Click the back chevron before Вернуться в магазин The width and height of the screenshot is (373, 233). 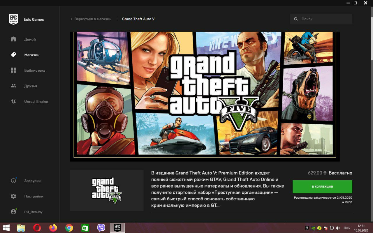[71, 19]
